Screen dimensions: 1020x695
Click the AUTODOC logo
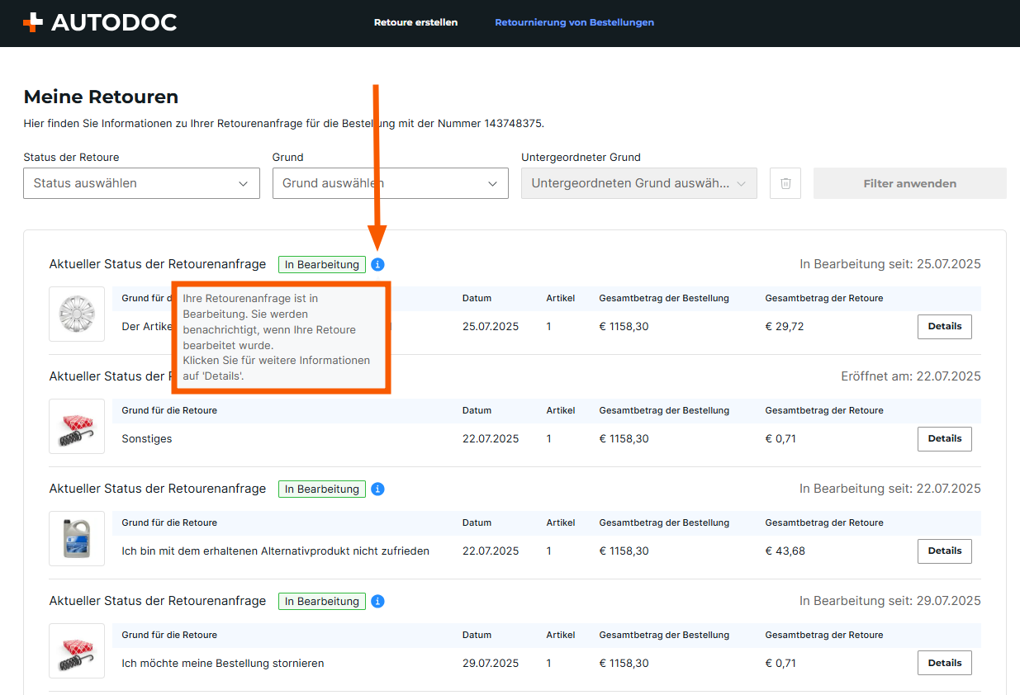(100, 22)
